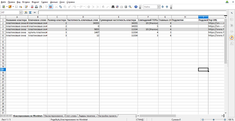
Task: Find previous up arrow
Action: point(167,7)
